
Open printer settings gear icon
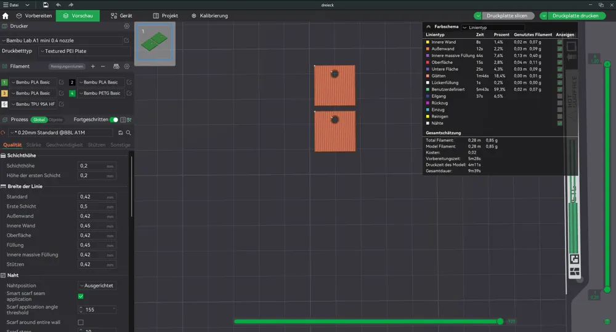126,26
